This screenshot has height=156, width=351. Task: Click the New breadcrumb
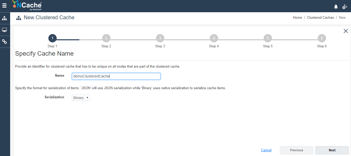click(x=342, y=18)
